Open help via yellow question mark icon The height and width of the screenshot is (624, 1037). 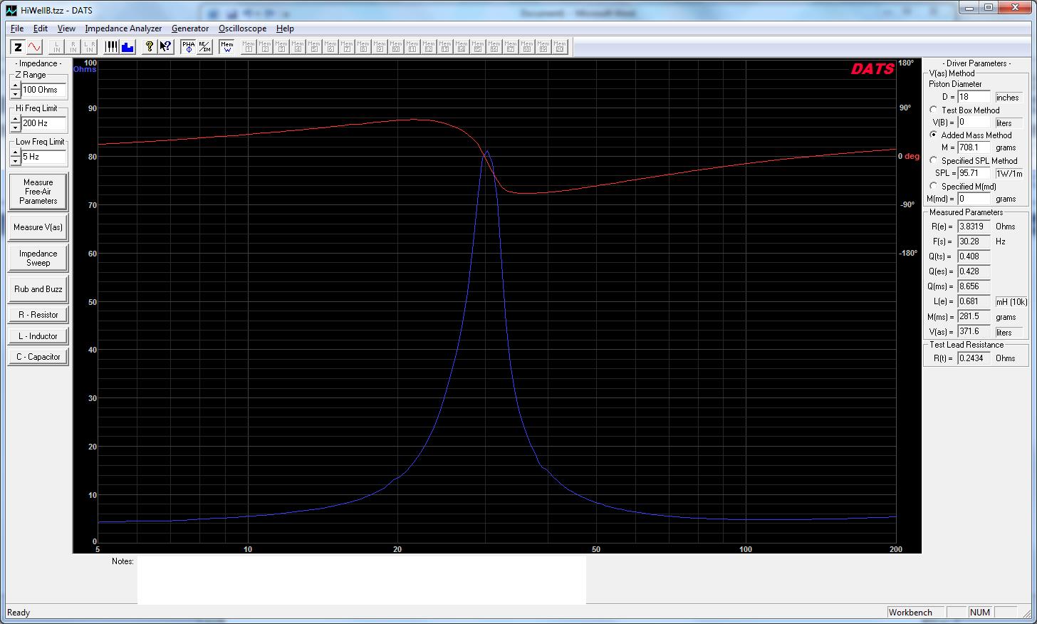pyautogui.click(x=149, y=47)
